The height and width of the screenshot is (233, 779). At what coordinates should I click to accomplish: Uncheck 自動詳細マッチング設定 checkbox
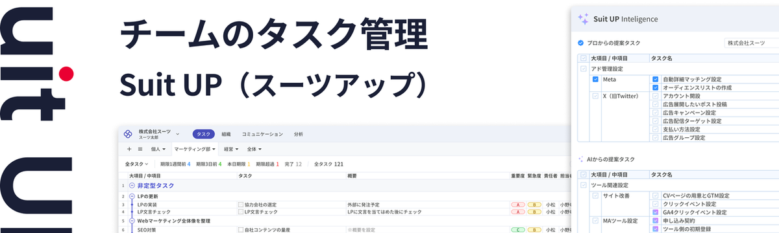655,79
